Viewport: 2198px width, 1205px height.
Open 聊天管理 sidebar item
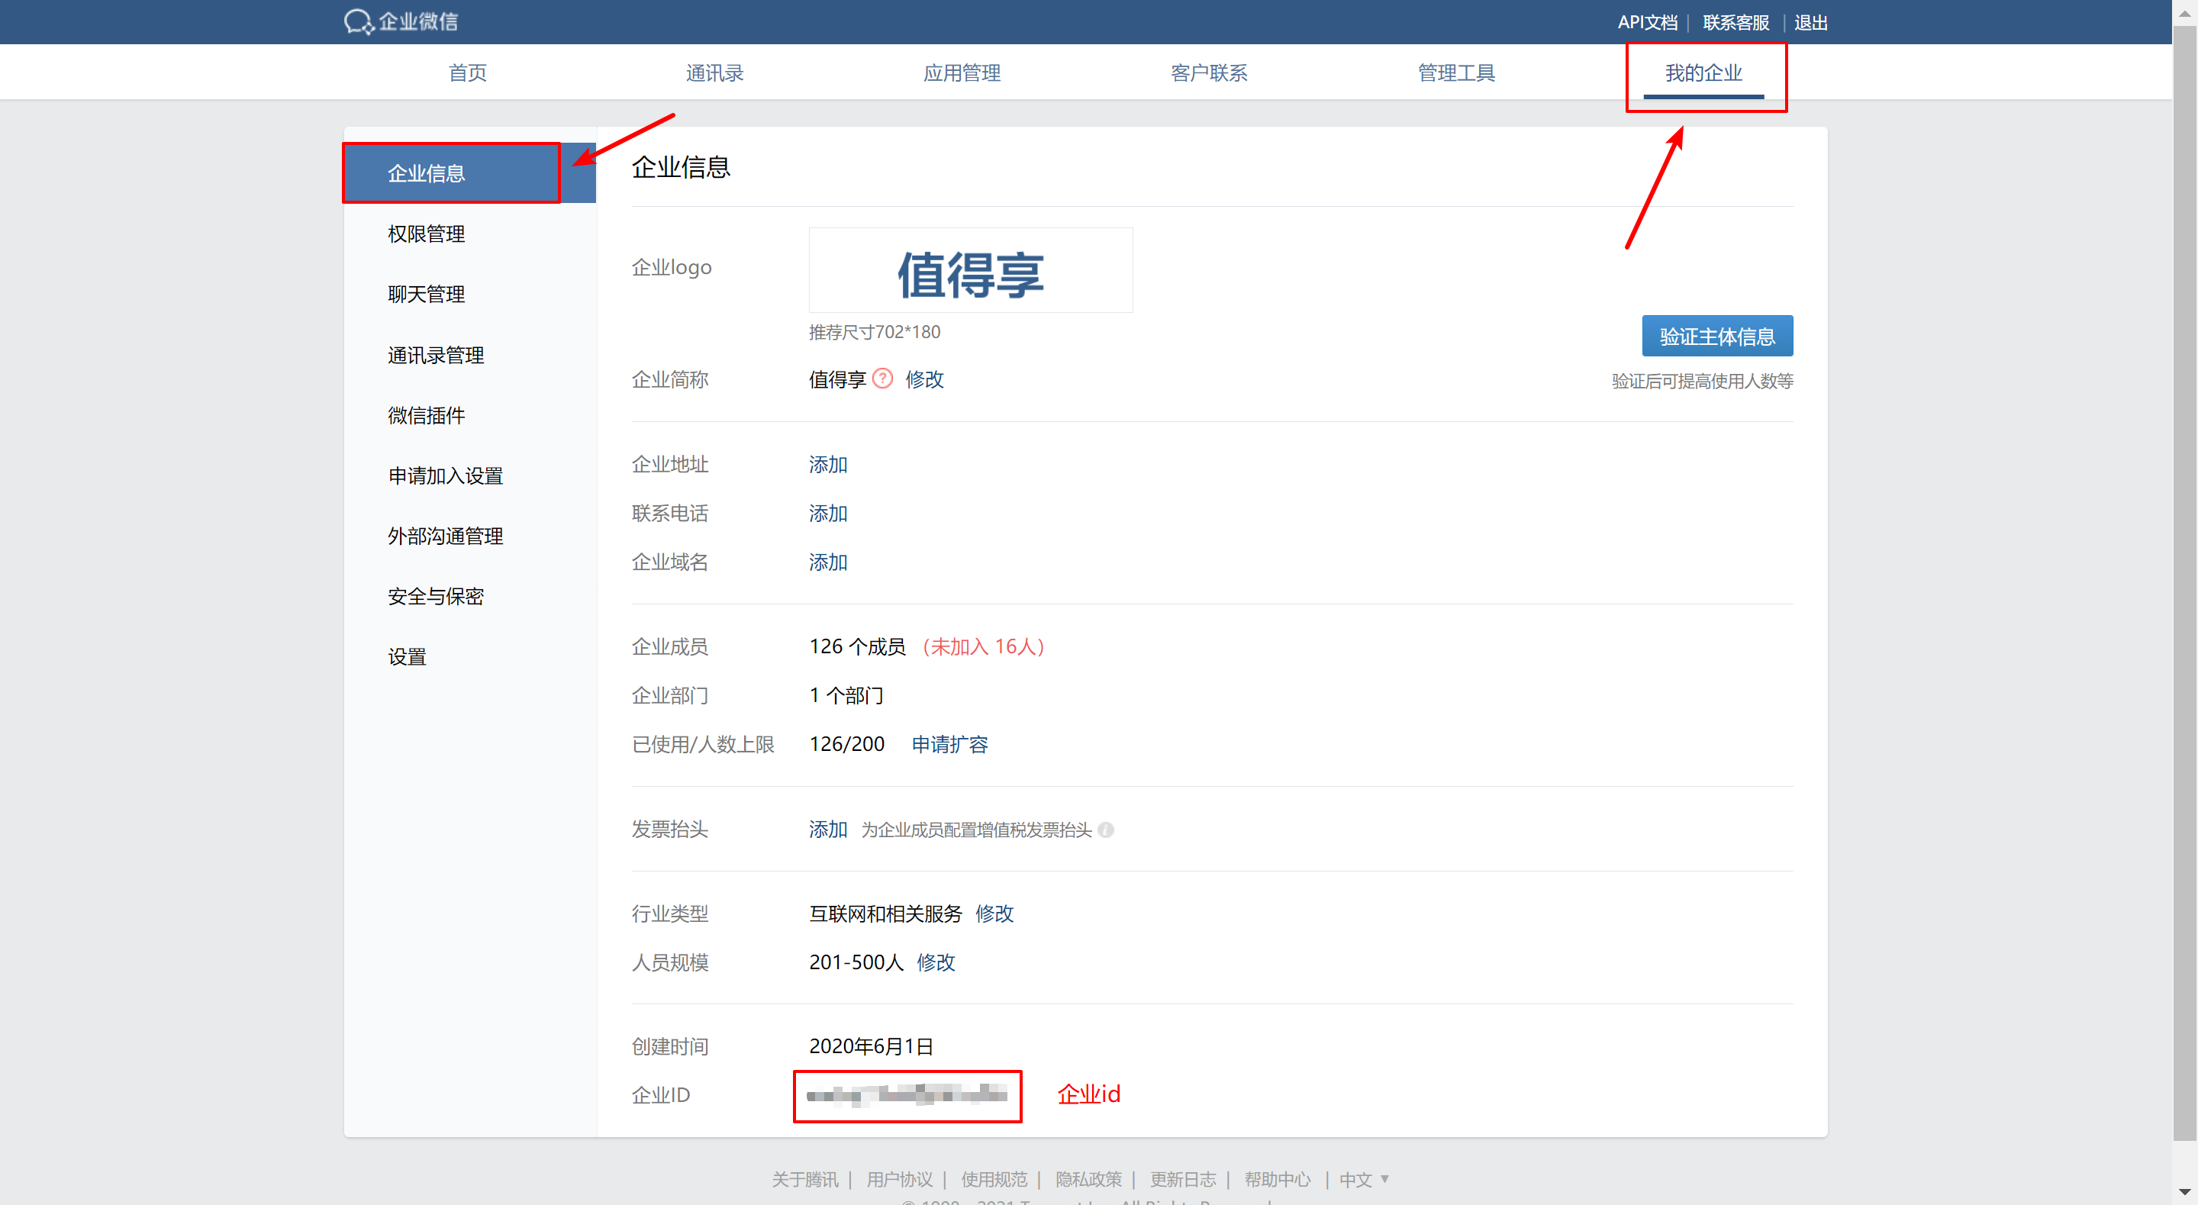point(426,295)
